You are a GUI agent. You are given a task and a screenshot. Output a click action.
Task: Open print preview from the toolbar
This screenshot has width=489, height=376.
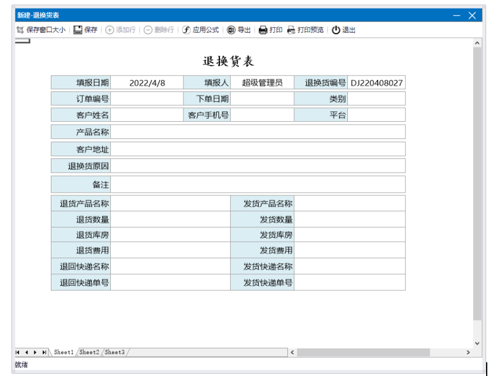(291, 30)
